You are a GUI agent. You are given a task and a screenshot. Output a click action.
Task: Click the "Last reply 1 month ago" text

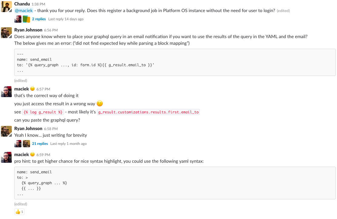68,144
